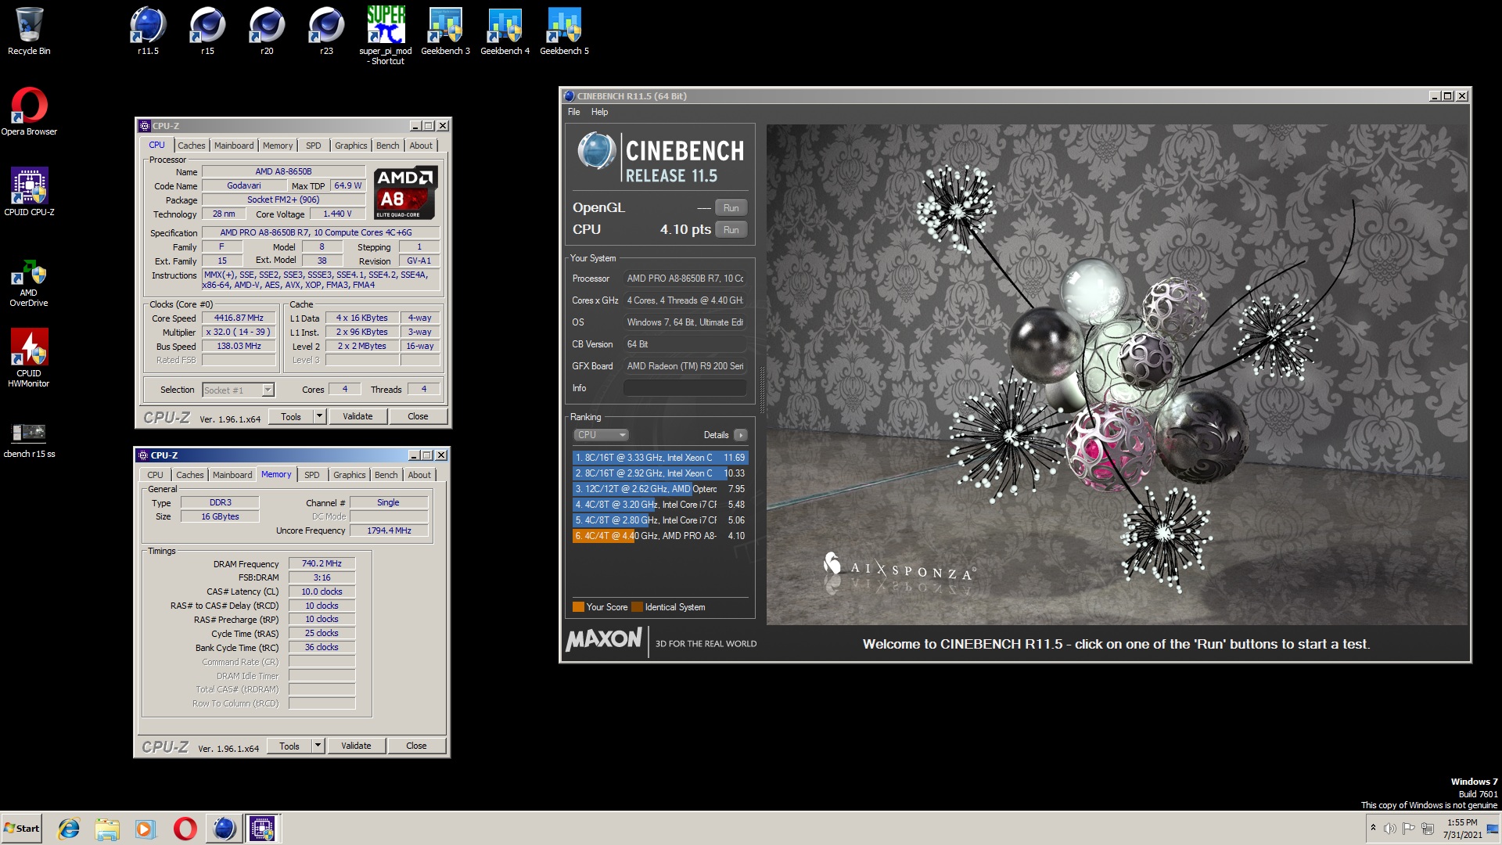
Task: Click the Action Center flag tray icon
Action: 1408,829
